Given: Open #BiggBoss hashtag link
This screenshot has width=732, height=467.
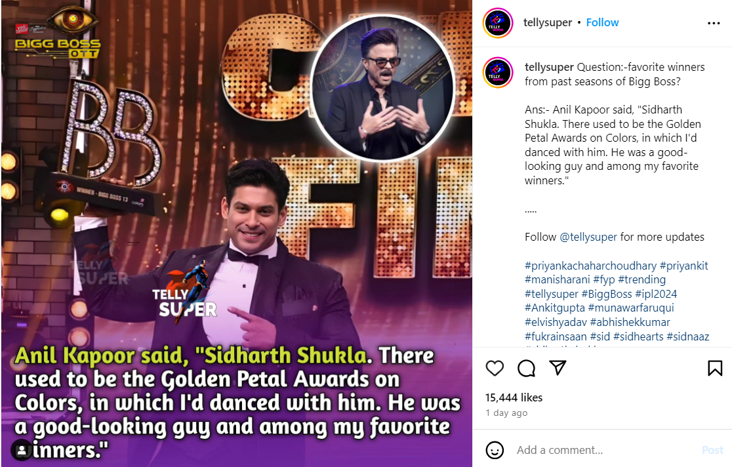Looking at the screenshot, I should click(607, 294).
